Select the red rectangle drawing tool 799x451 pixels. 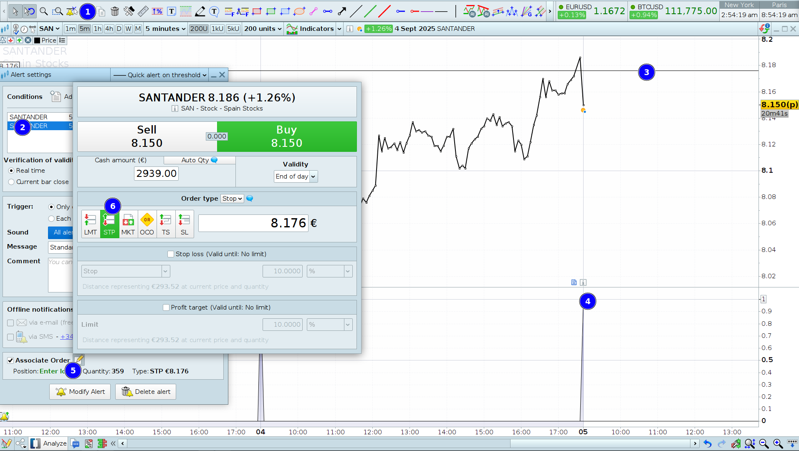pyautogui.click(x=257, y=11)
